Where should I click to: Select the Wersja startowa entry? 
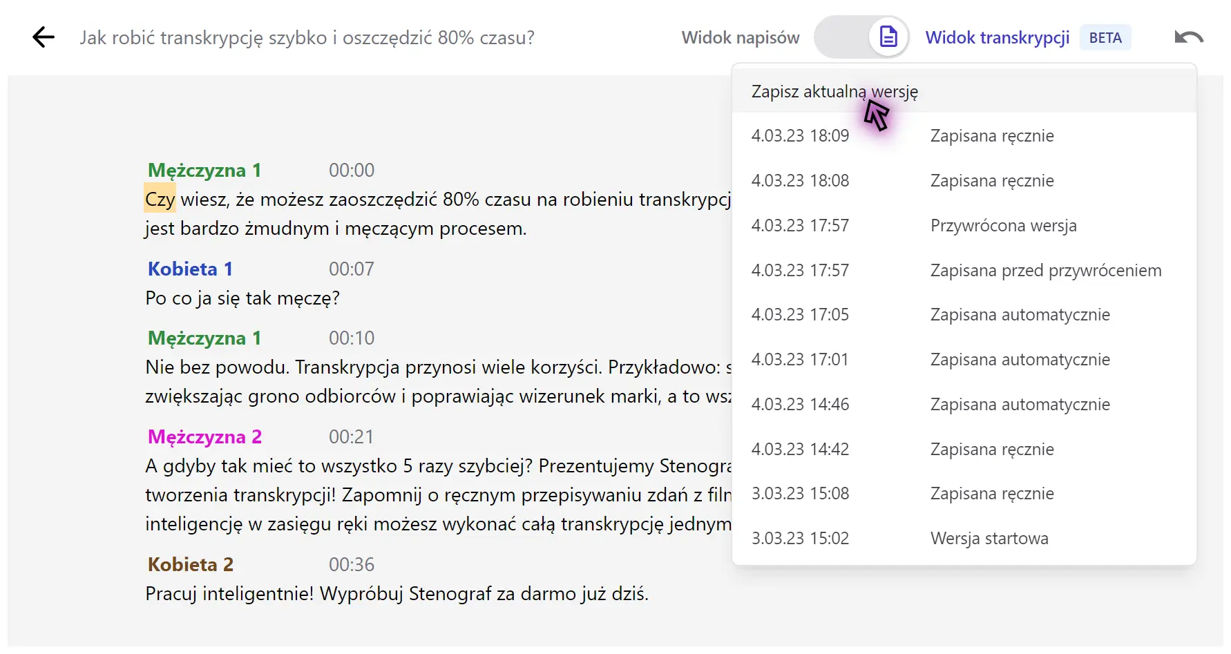click(964, 539)
